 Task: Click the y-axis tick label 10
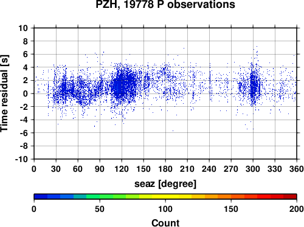coord(23,28)
